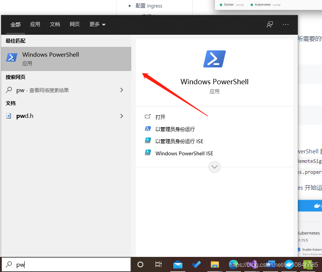Click 最佳匹配 section header
Image resolution: width=322 pixels, height=272 pixels.
(16, 41)
